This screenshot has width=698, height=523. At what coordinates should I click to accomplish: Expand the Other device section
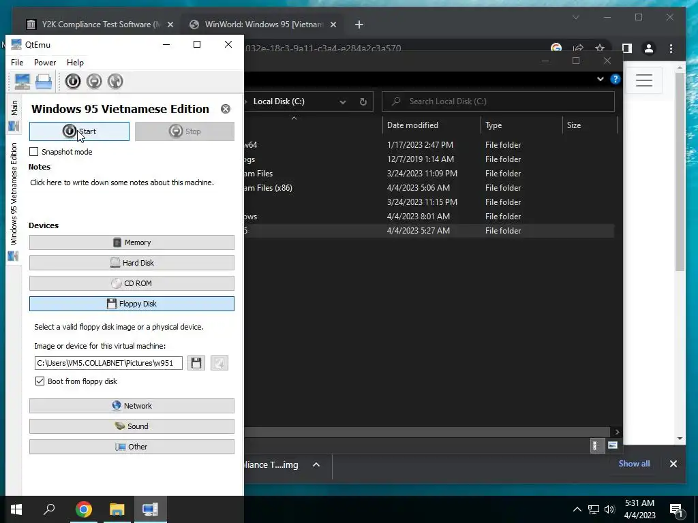click(132, 447)
